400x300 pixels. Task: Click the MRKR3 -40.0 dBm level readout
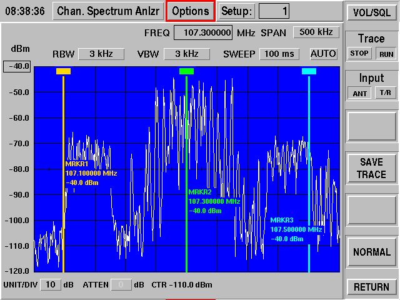click(x=287, y=239)
